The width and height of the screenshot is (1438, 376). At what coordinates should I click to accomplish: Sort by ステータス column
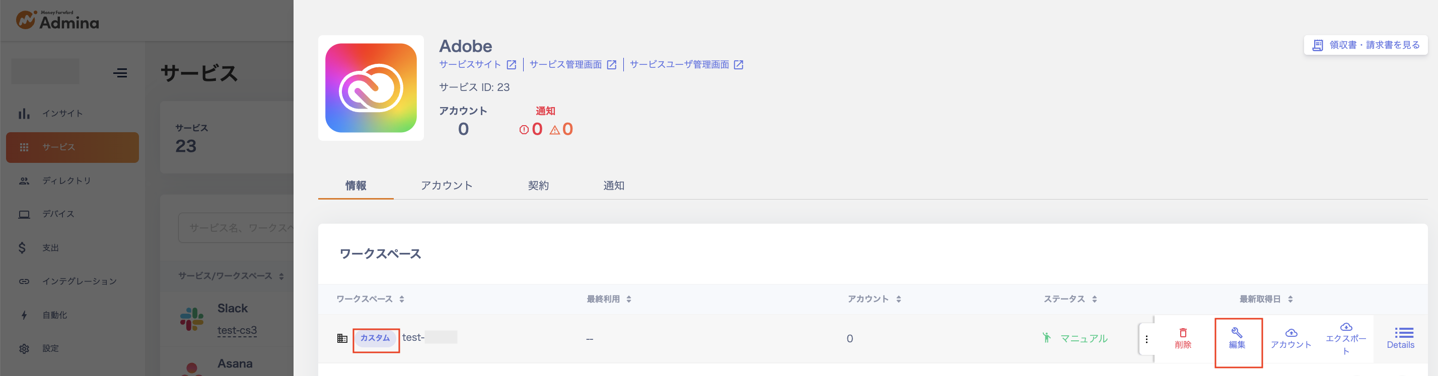click(x=1094, y=300)
